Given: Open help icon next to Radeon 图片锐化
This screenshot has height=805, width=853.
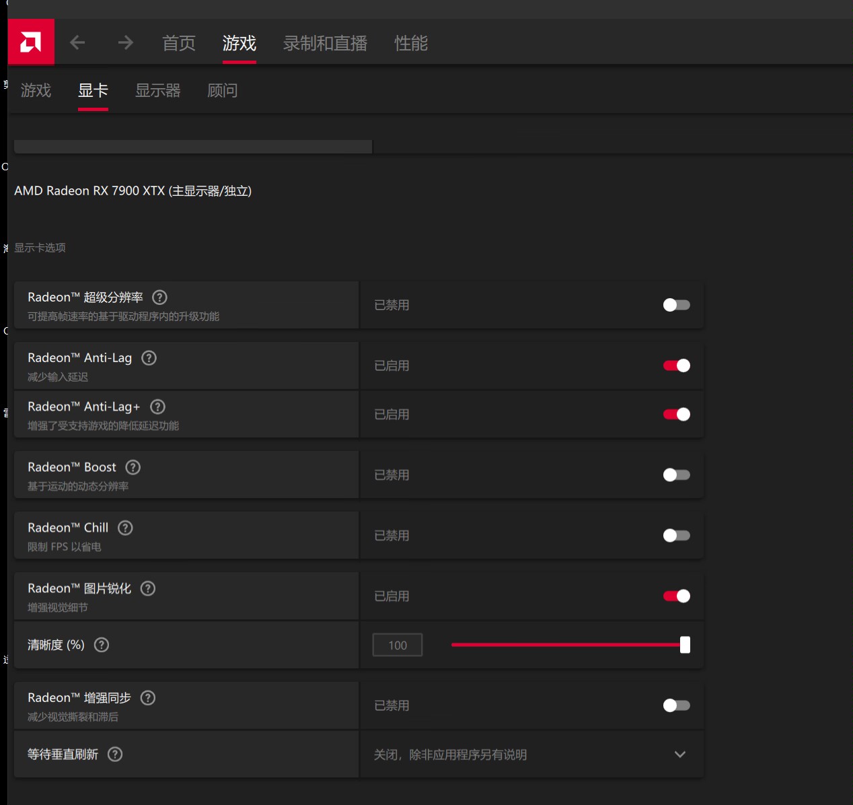Looking at the screenshot, I should pos(148,588).
